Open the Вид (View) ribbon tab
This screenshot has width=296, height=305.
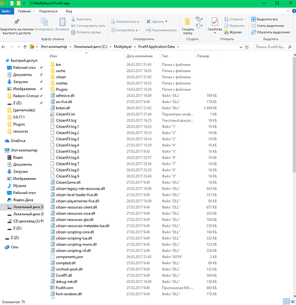[69, 11]
